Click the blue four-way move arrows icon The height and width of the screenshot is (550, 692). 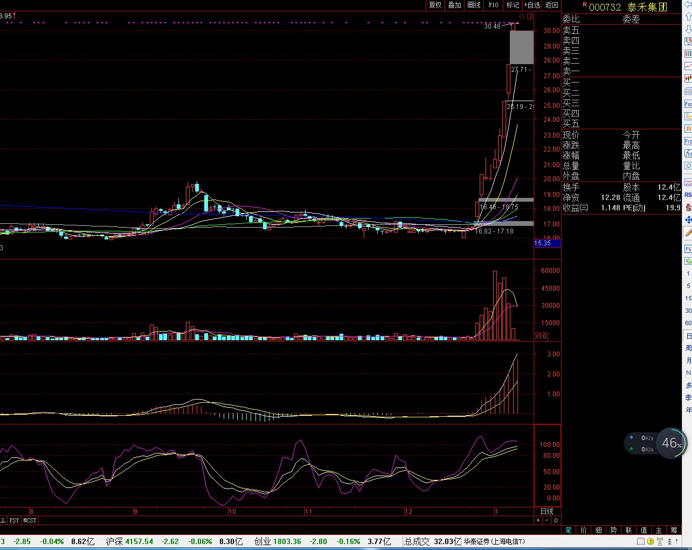(x=688, y=220)
